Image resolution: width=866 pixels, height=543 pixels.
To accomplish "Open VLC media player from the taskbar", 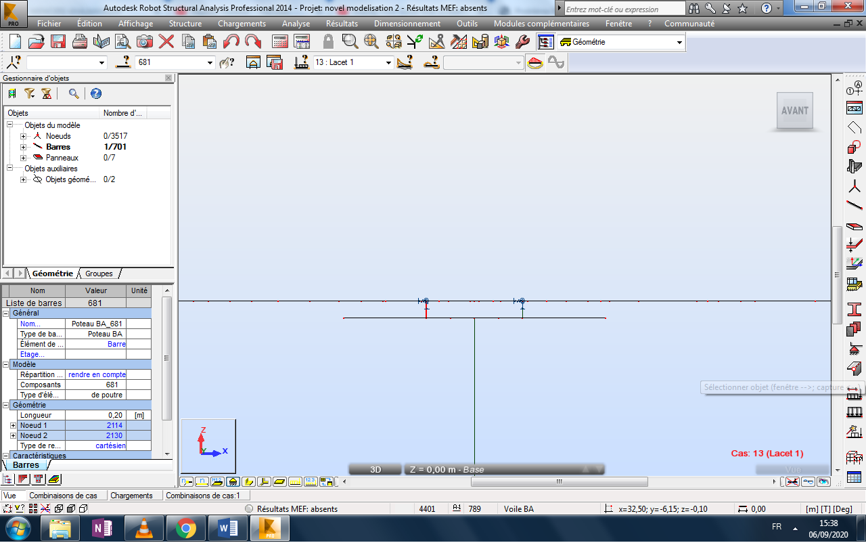I will coord(145,528).
